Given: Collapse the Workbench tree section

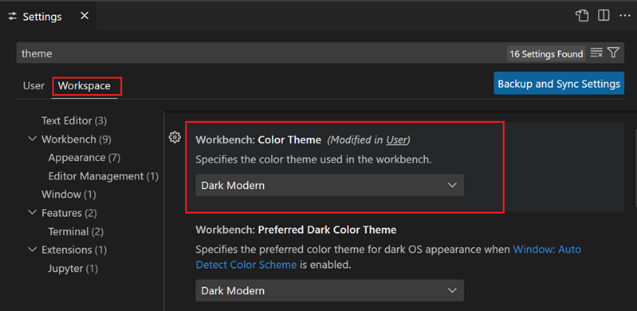Looking at the screenshot, I should click(x=32, y=139).
